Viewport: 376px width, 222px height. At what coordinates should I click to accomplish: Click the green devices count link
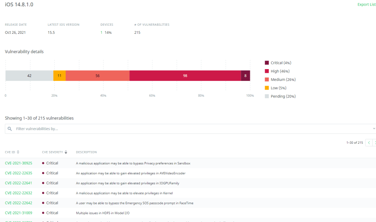[102, 32]
